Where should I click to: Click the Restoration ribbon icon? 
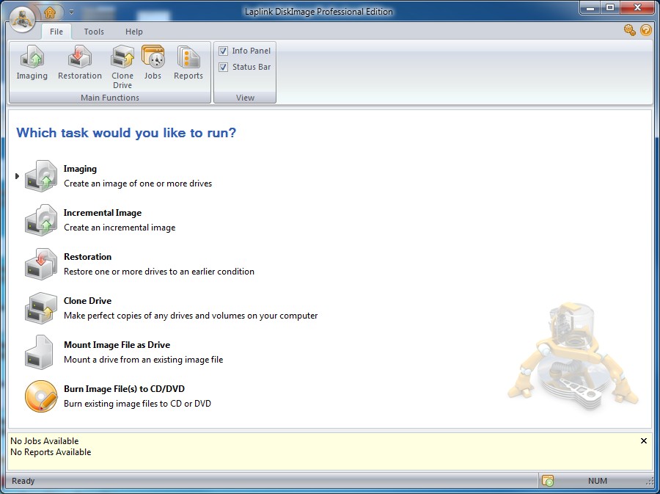coord(80,57)
